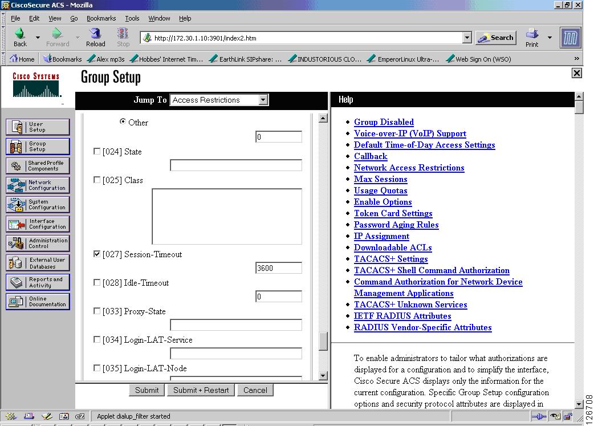Close the Group Setup page with X
This screenshot has width=594, height=426.
(576, 73)
